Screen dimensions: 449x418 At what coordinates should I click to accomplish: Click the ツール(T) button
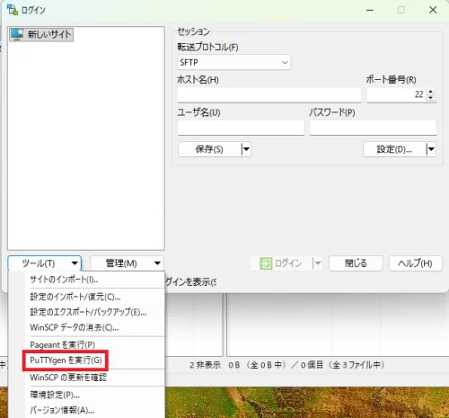[x=44, y=263]
